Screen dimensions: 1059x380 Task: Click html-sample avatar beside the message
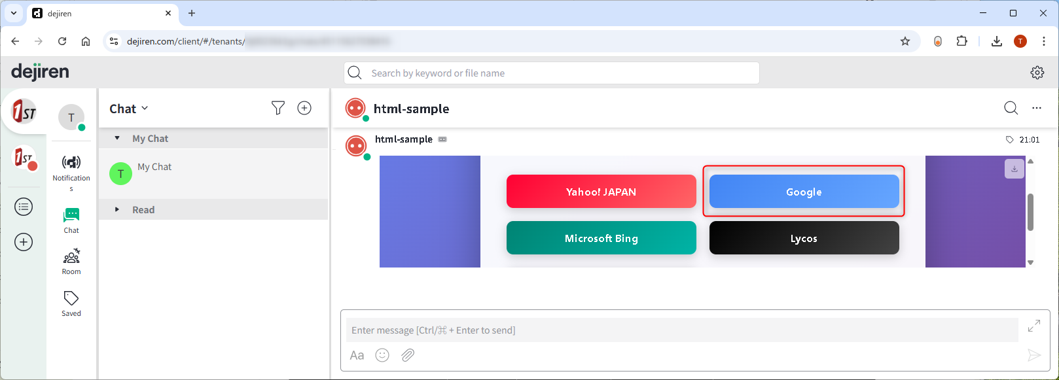(356, 146)
